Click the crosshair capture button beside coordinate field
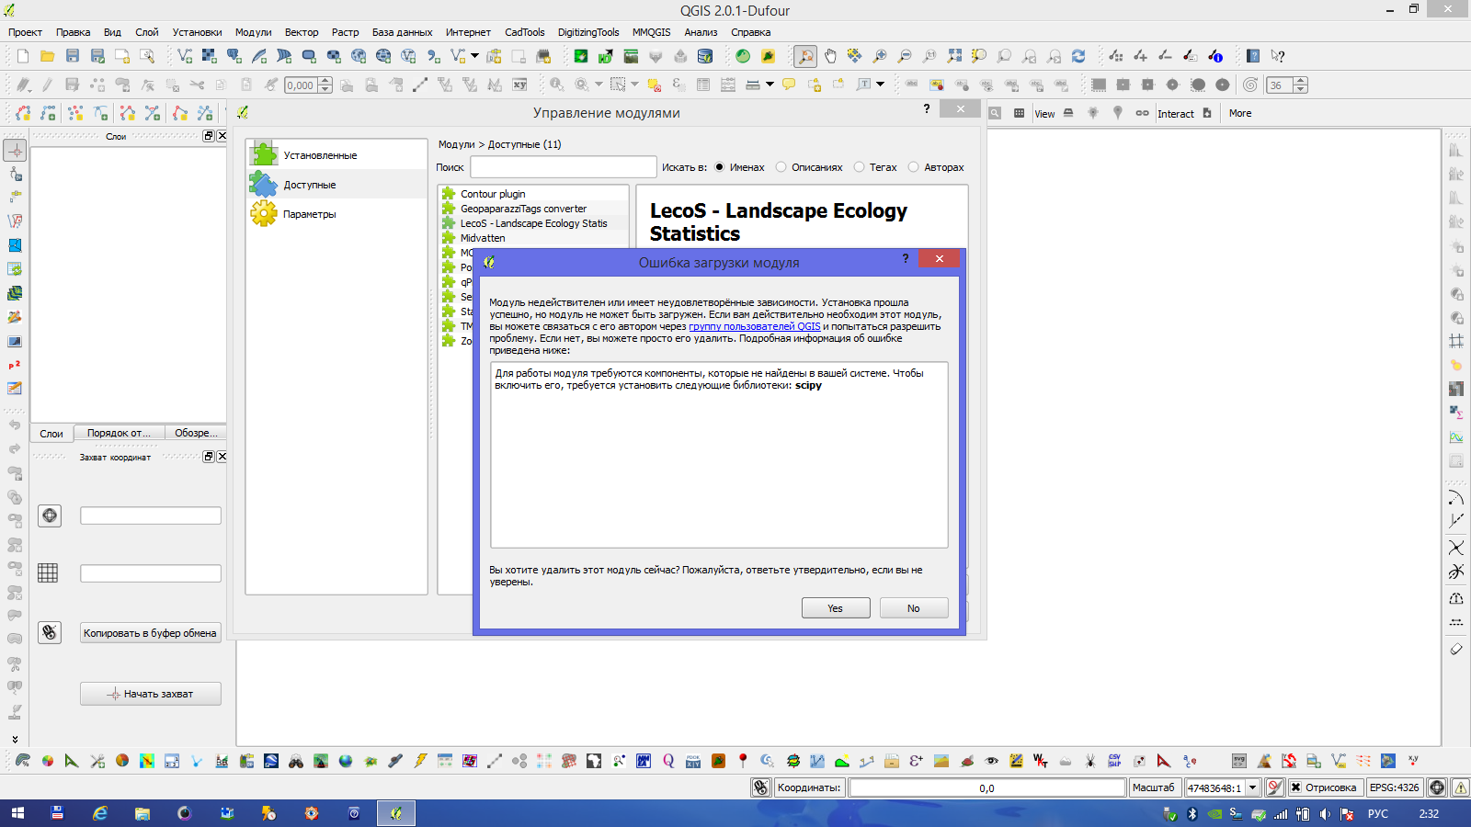Image resolution: width=1471 pixels, height=827 pixels. pos(50,515)
